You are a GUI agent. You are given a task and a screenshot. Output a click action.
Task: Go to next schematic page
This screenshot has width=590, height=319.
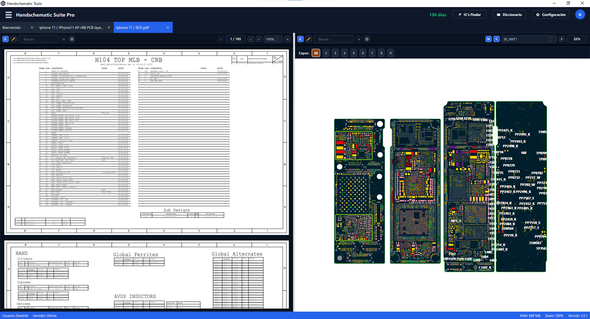251,39
